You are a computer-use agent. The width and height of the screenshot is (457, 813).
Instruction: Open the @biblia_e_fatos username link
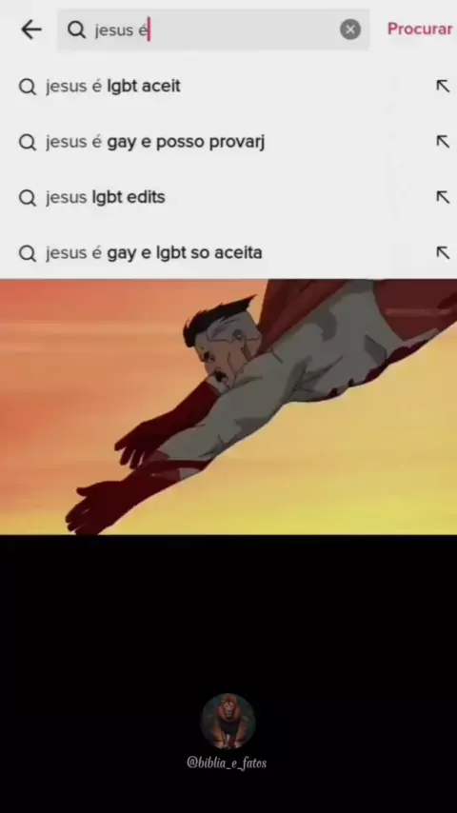point(227,763)
